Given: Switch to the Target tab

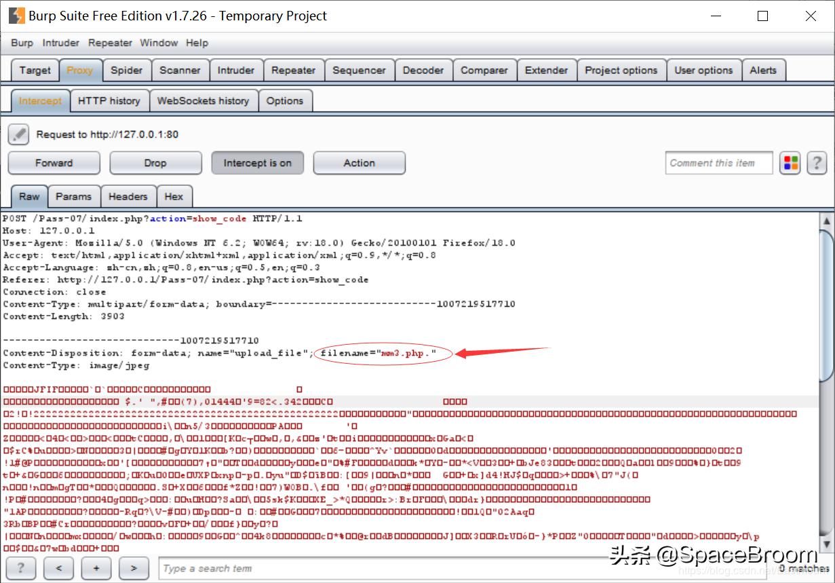Looking at the screenshot, I should 35,71.
